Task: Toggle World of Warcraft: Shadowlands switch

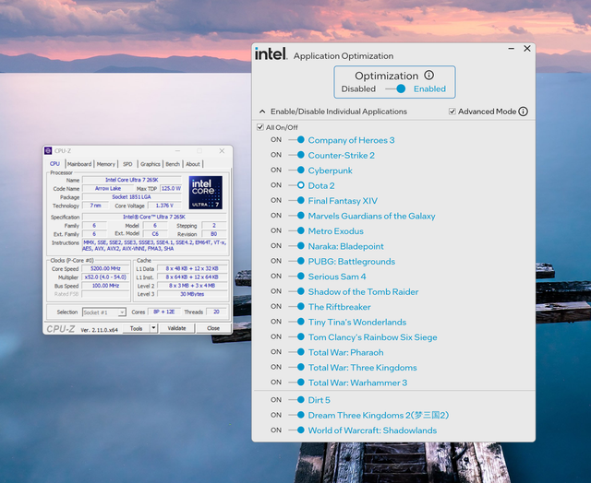Action: pyautogui.click(x=296, y=430)
